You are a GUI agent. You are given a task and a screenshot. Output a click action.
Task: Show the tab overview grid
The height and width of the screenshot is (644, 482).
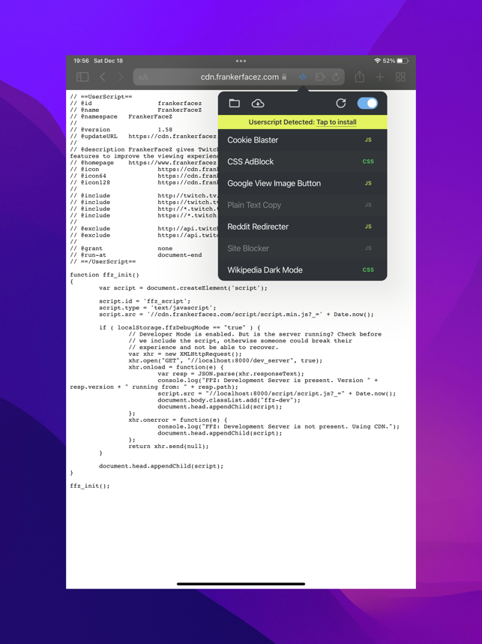pos(400,77)
